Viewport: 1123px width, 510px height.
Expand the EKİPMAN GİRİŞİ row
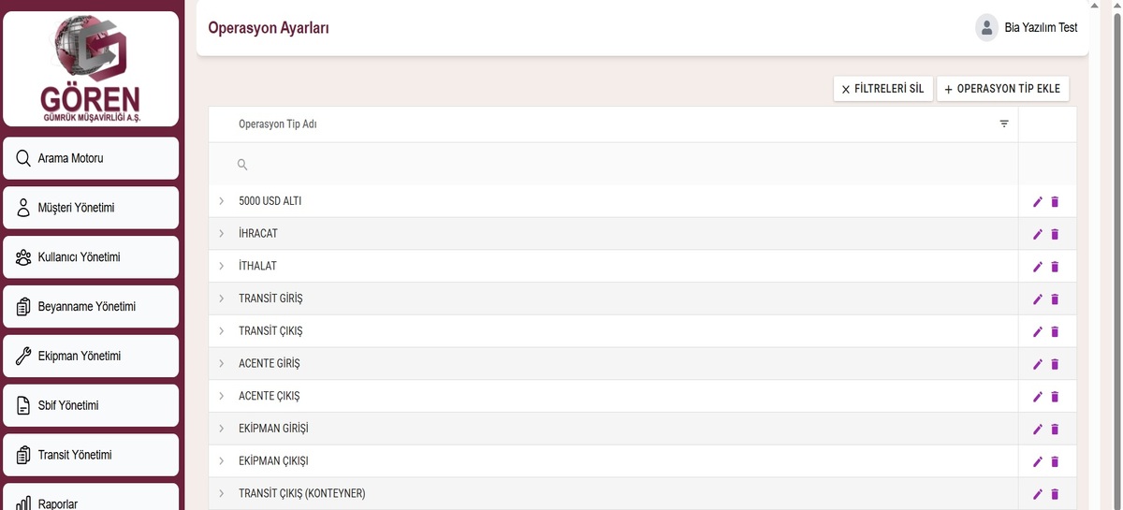tap(222, 429)
